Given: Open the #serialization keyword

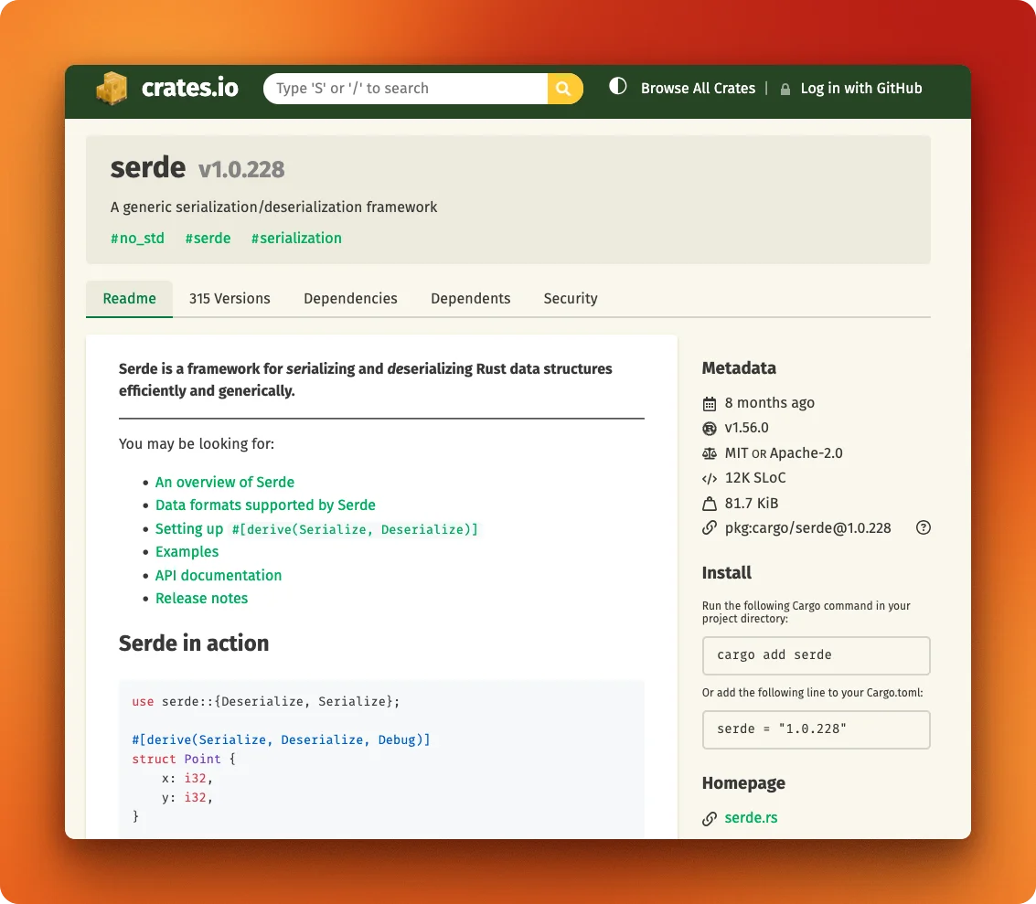Looking at the screenshot, I should (x=296, y=239).
